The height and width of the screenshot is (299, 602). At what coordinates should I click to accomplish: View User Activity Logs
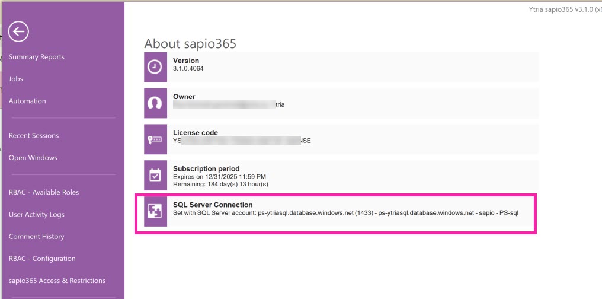pyautogui.click(x=37, y=214)
